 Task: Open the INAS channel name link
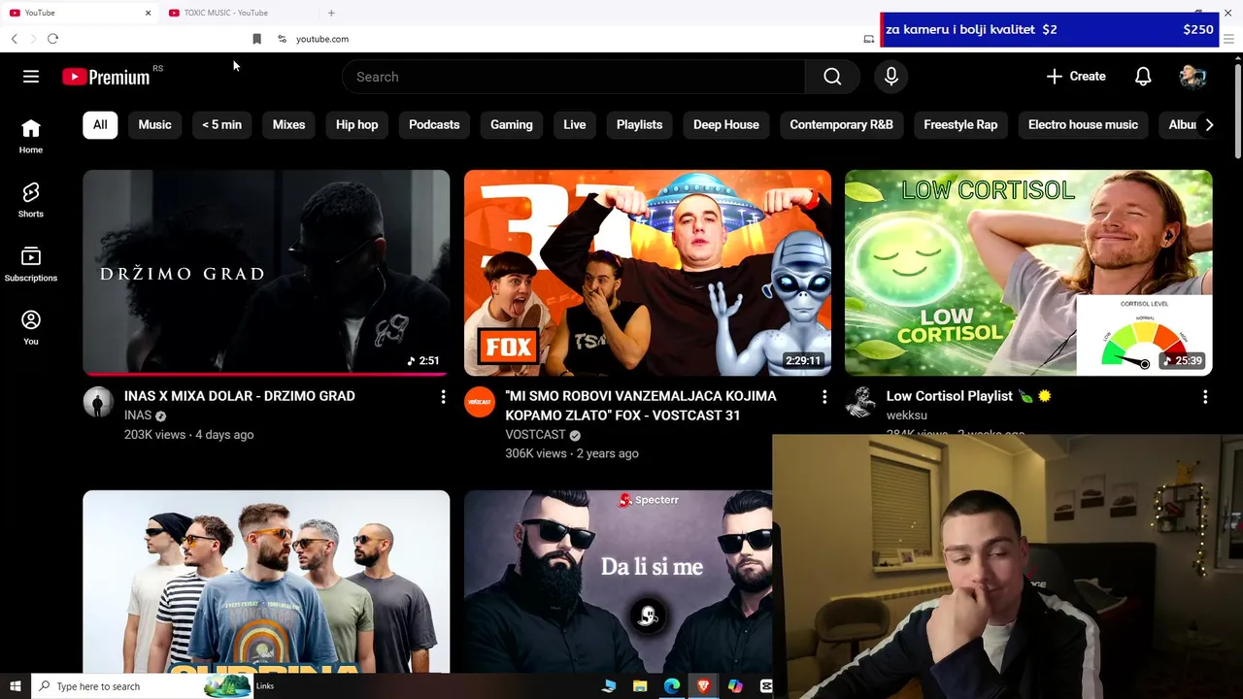click(x=138, y=416)
